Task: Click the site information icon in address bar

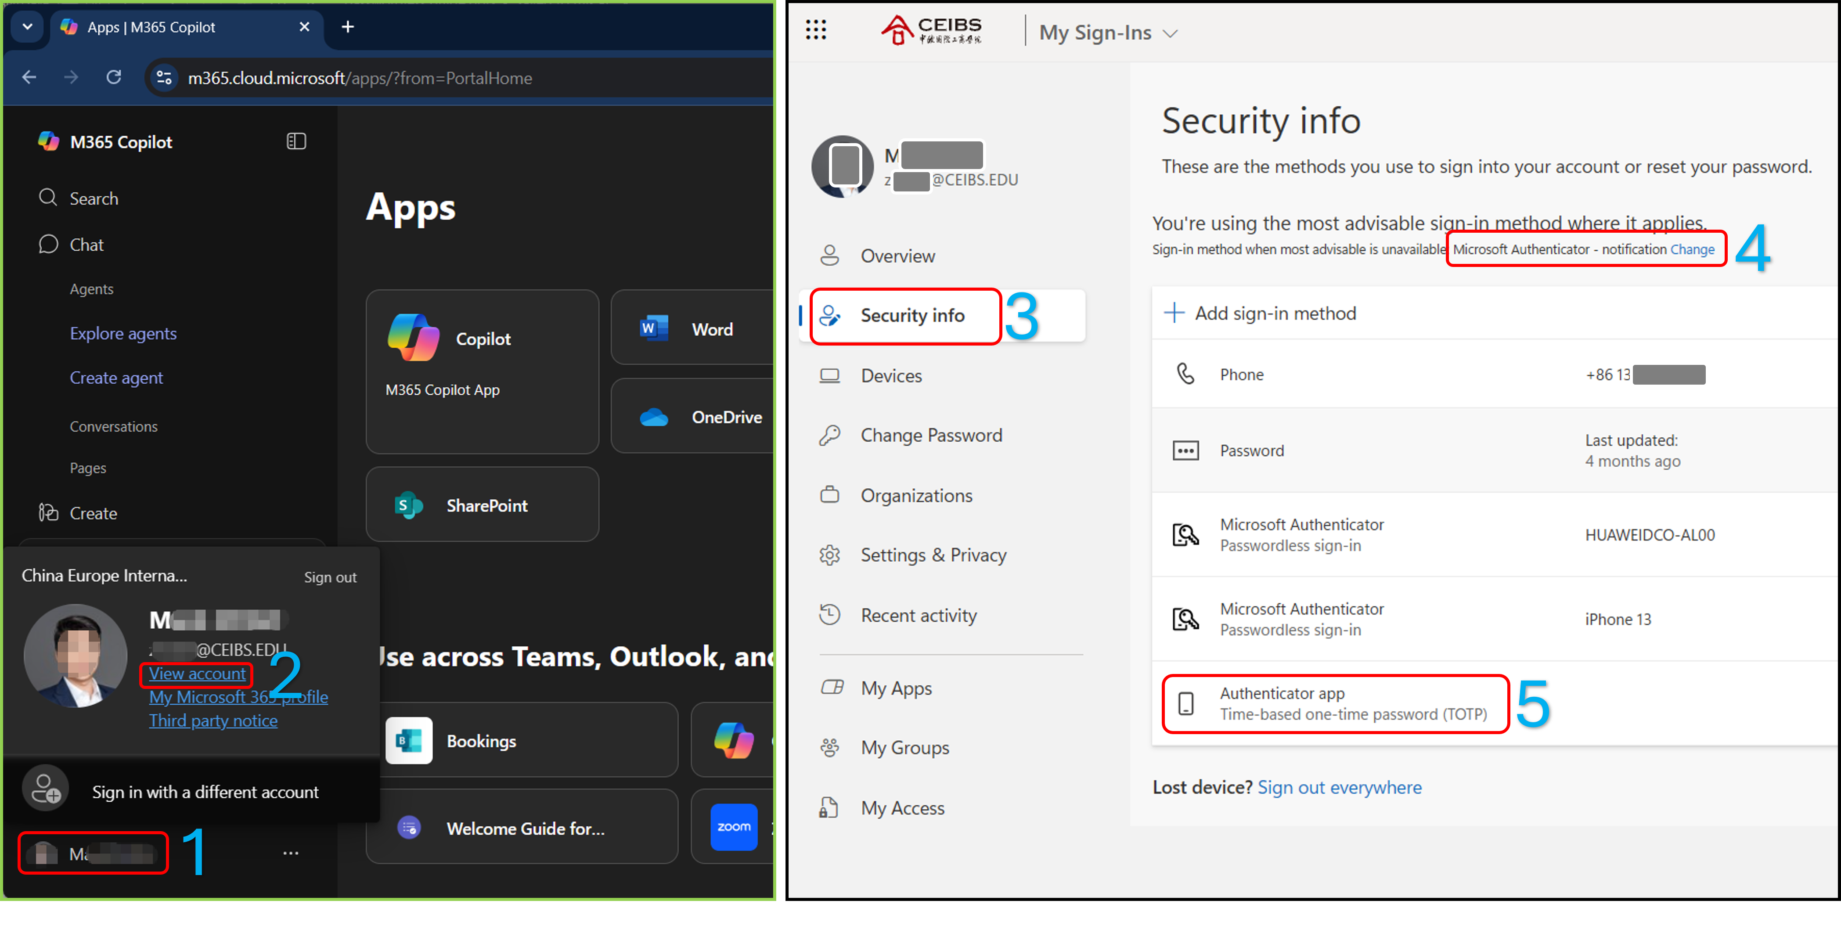Action: 164,77
